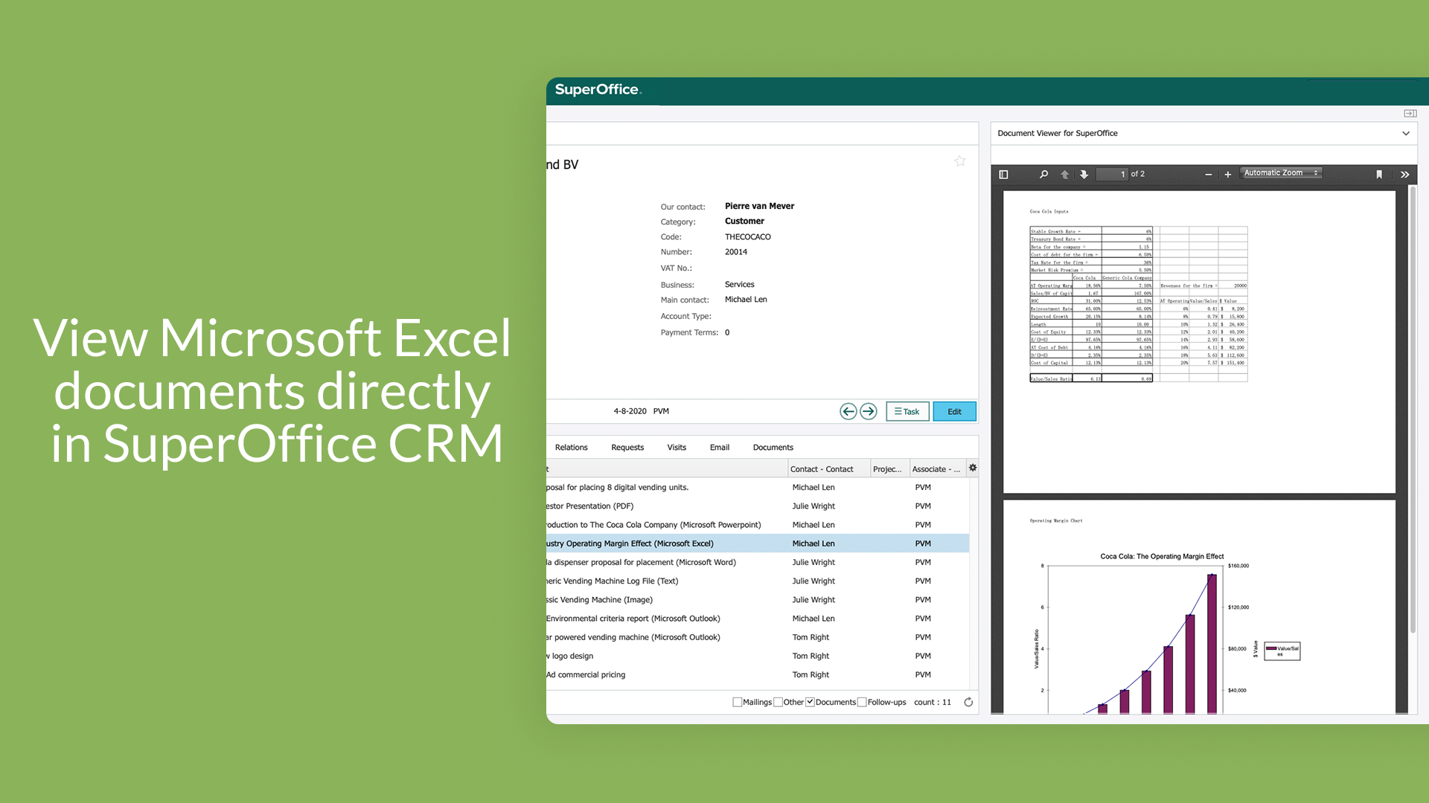Toggle the Follow-ups checkbox

coord(862,702)
